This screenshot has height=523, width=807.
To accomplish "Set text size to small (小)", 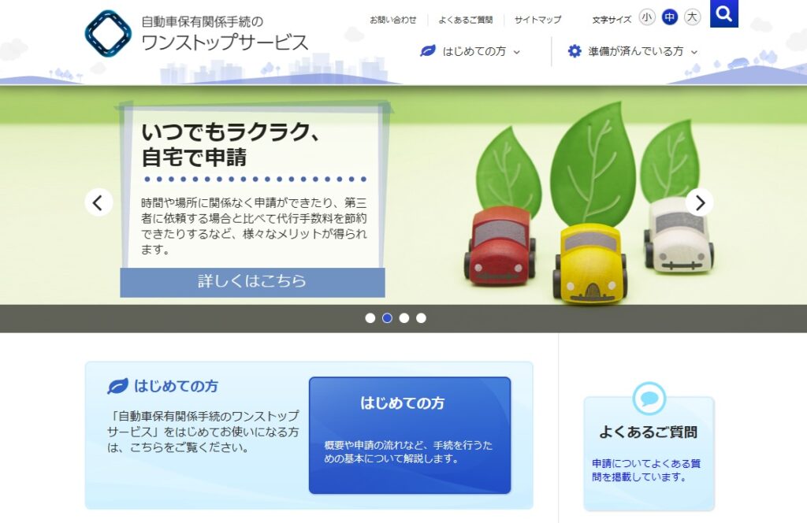I will (647, 17).
